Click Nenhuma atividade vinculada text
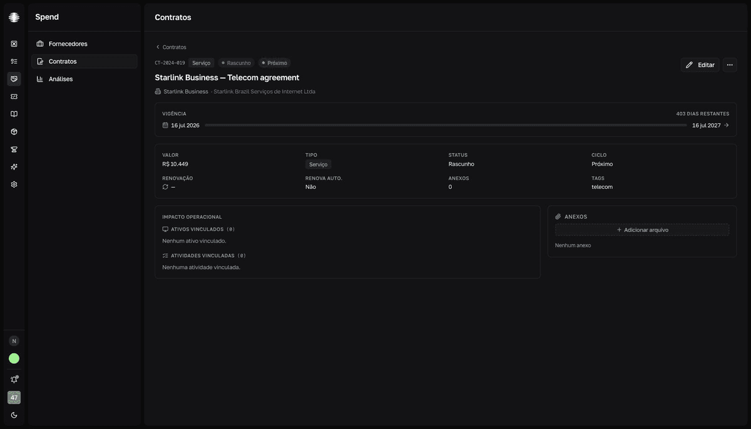The image size is (751, 429). (x=201, y=267)
